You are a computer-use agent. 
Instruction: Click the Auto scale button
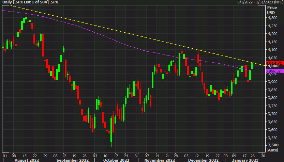(272, 150)
